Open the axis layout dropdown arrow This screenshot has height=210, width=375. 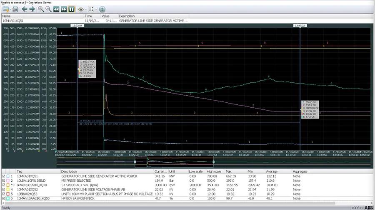[96, 9]
